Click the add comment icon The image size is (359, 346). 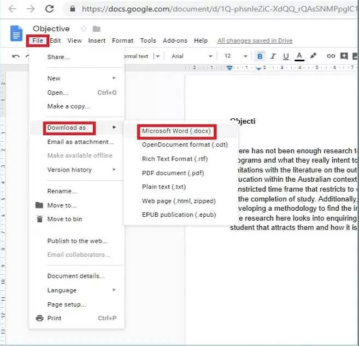tap(344, 56)
